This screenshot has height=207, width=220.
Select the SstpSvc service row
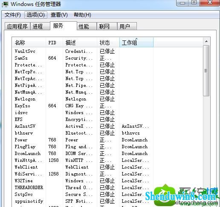107,194
